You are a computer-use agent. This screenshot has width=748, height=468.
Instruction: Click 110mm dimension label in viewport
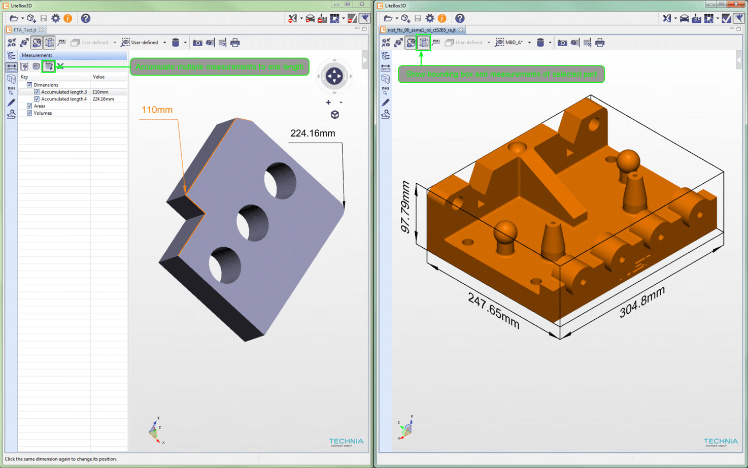pyautogui.click(x=157, y=110)
